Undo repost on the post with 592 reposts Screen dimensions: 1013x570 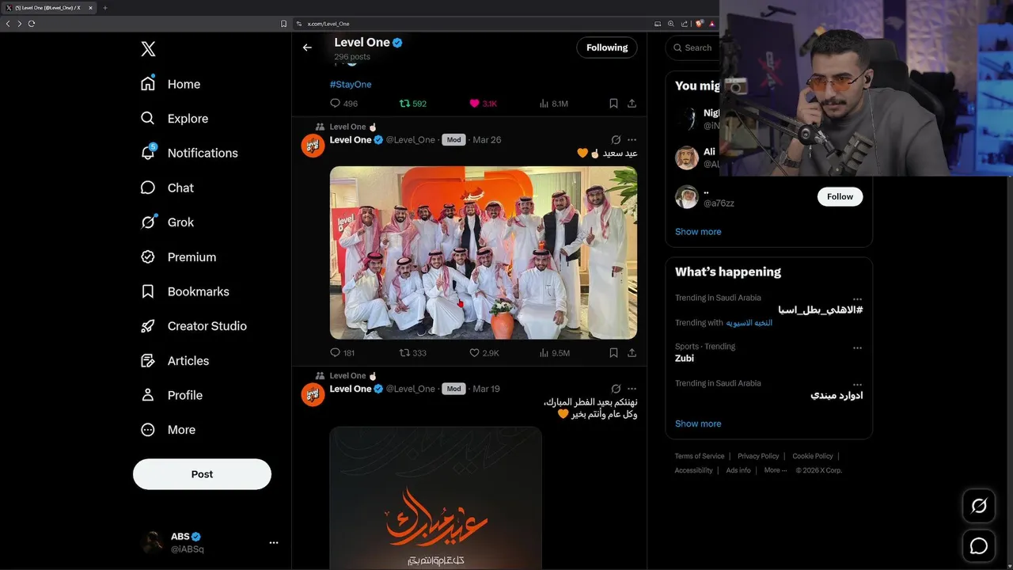coord(412,104)
